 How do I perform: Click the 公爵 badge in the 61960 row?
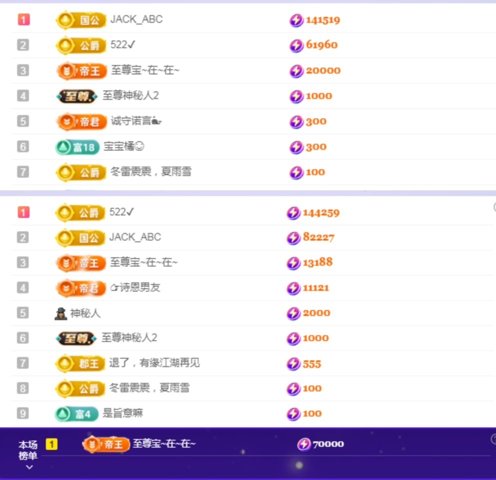(x=81, y=45)
